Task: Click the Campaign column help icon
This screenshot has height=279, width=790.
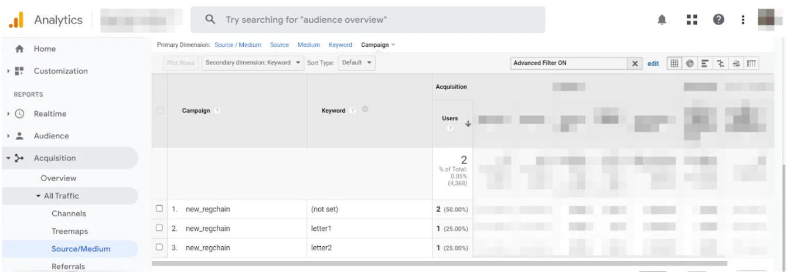Action: [217, 111]
